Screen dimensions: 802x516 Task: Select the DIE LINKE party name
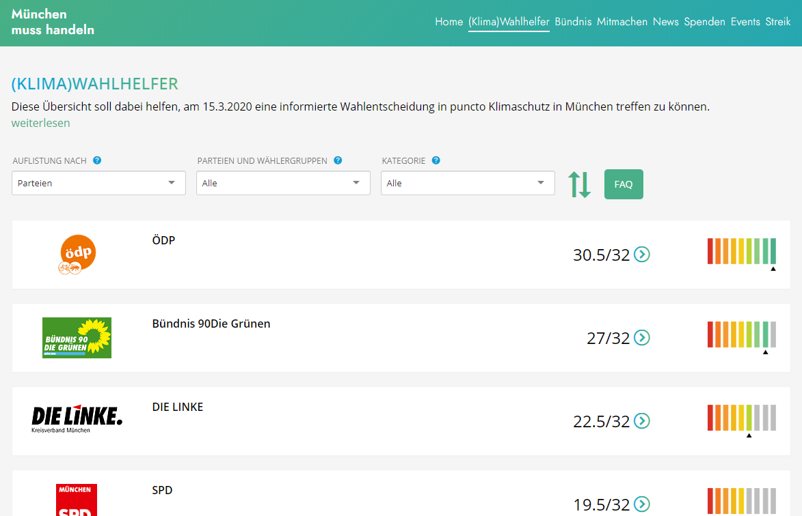pos(178,407)
